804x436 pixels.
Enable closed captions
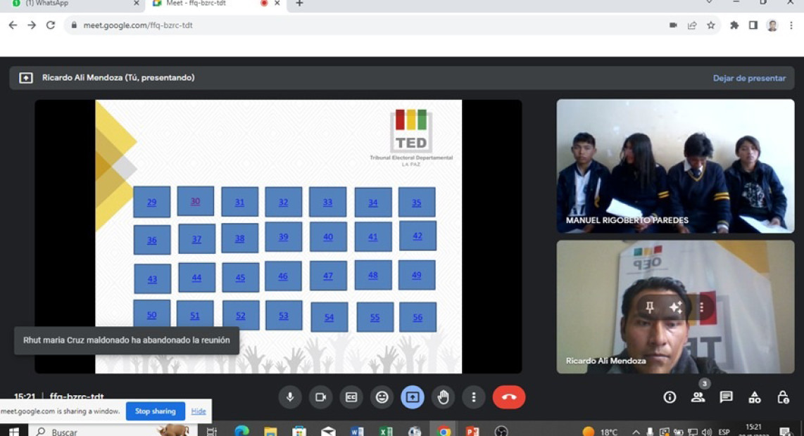coord(351,397)
